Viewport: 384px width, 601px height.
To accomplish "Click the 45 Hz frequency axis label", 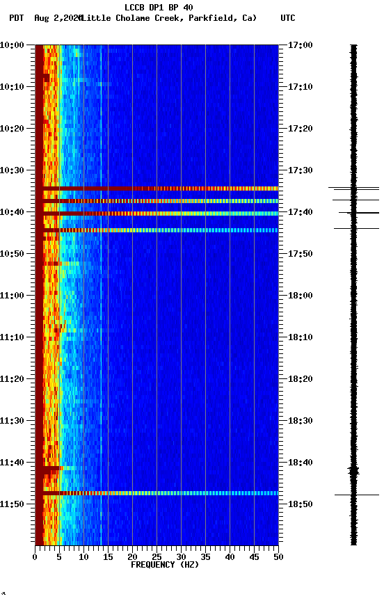I will [254, 557].
